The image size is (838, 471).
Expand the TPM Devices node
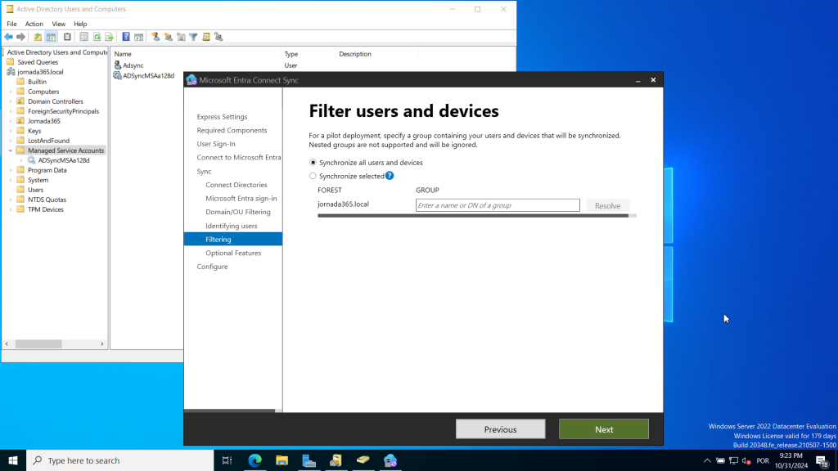[x=10, y=209]
